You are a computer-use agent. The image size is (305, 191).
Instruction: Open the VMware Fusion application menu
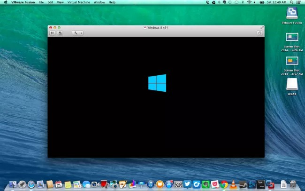(x=23, y=2)
